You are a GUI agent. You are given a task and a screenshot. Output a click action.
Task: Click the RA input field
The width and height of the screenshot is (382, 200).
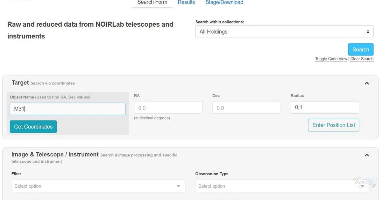click(x=168, y=108)
